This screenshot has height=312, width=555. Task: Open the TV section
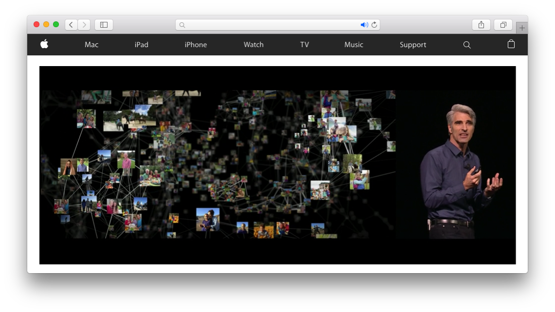pos(304,45)
